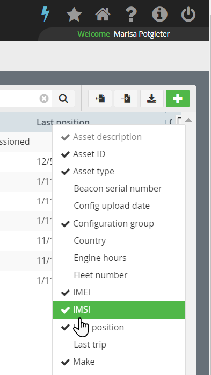The image size is (211, 375).
Task: Go to home using the house icon
Action: coord(103,14)
